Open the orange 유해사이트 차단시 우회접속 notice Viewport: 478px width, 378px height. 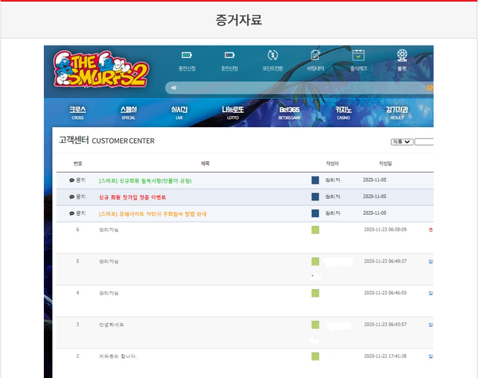click(153, 214)
